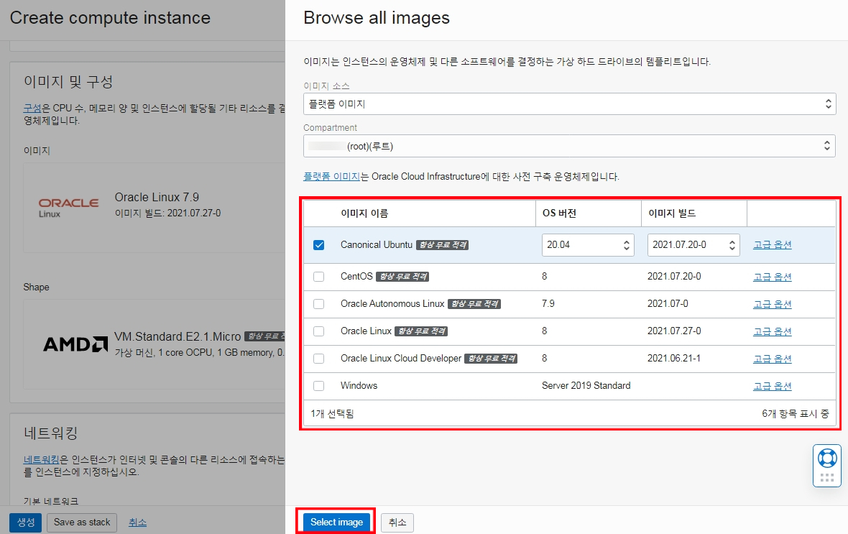Click the 구성 link in background page
Viewport: 848px width, 534px height.
[x=32, y=109]
